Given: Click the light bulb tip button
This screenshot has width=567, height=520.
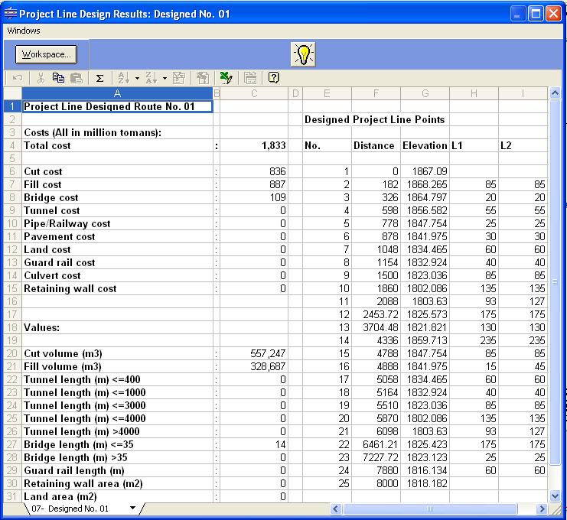Looking at the screenshot, I should (303, 54).
